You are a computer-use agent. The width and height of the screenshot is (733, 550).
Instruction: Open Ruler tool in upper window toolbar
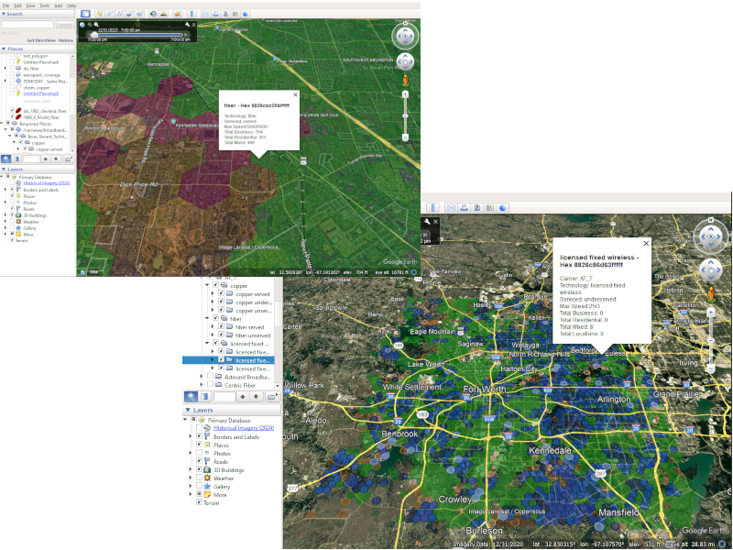pos(191,14)
